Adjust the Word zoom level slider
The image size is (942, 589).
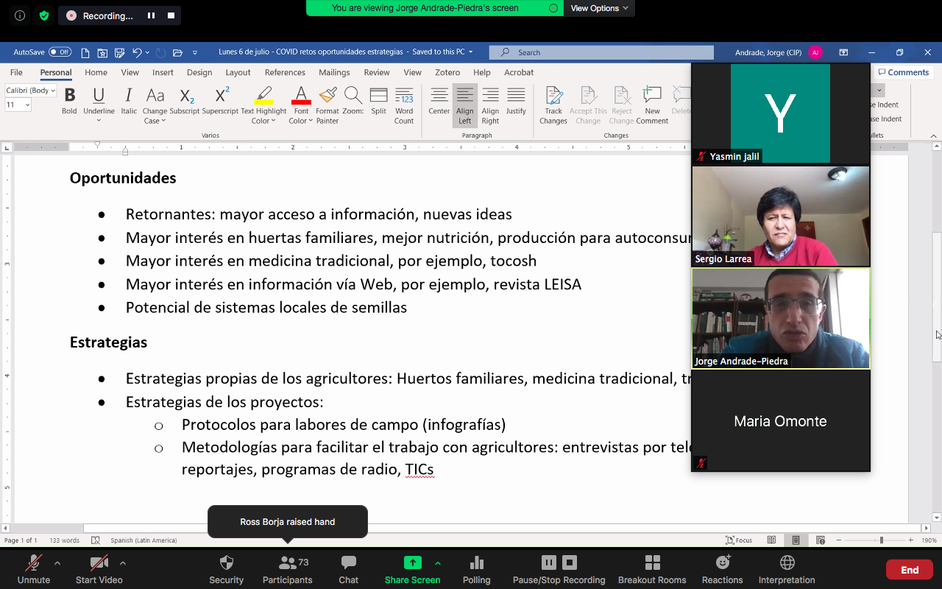(881, 540)
